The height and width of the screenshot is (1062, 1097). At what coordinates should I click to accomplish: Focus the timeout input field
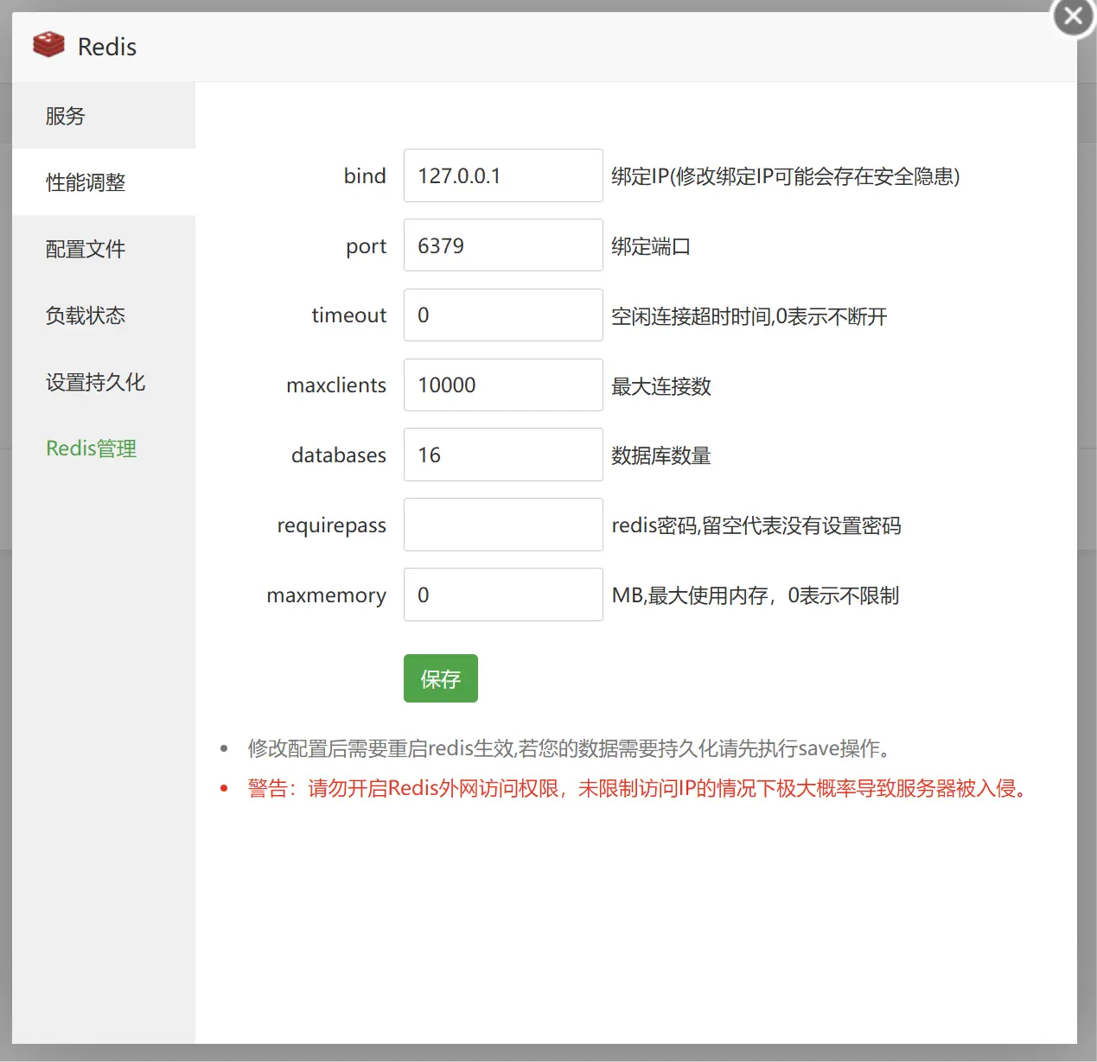(x=503, y=315)
